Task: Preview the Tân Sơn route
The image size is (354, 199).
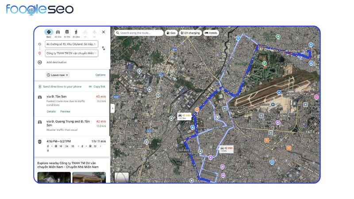Action: [65, 111]
